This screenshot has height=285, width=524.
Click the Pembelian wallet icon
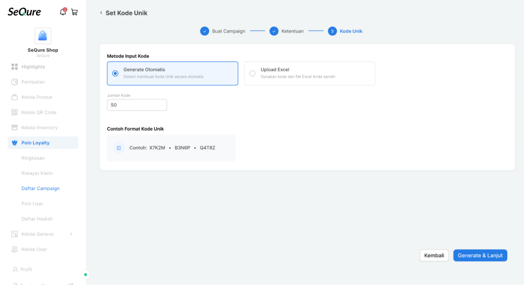coord(14,82)
